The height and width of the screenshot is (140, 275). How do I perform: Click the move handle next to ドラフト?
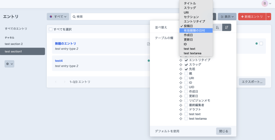point(181,110)
